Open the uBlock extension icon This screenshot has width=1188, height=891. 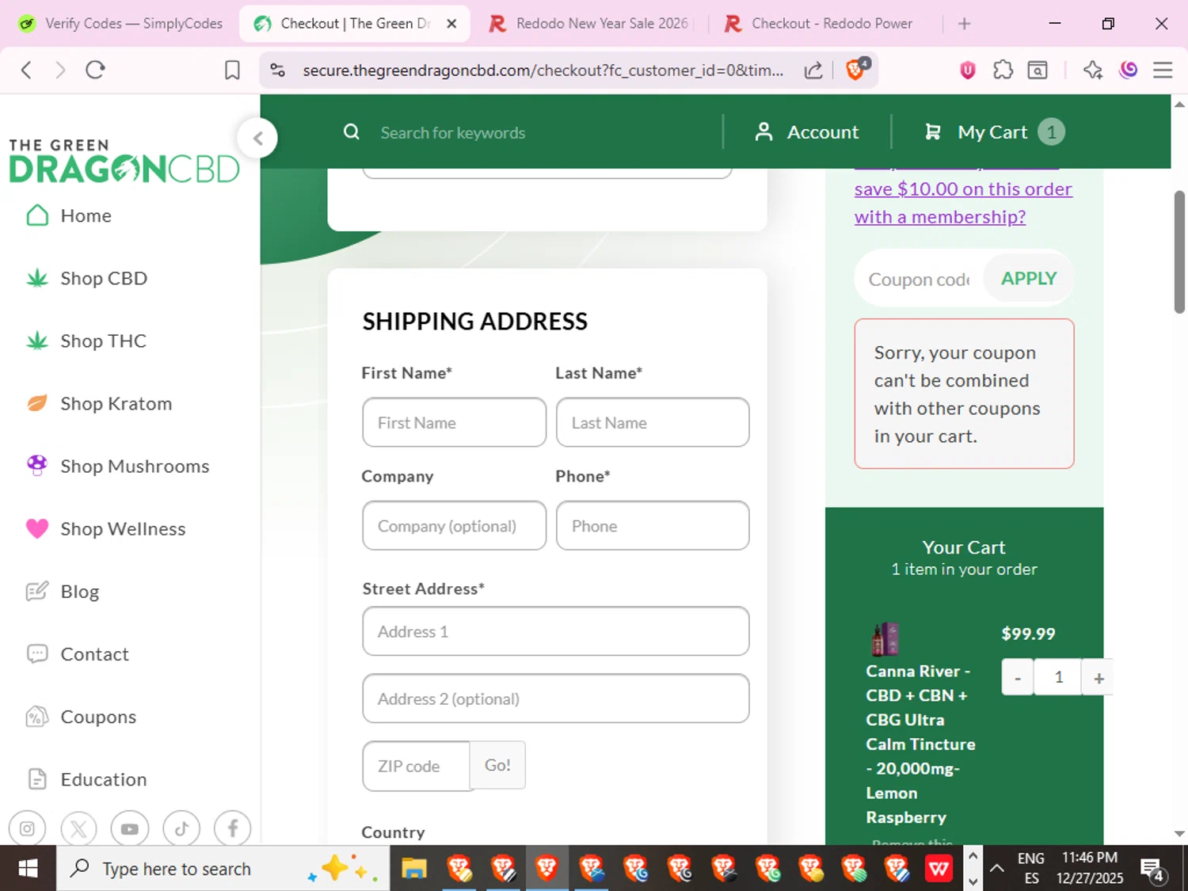(x=967, y=70)
